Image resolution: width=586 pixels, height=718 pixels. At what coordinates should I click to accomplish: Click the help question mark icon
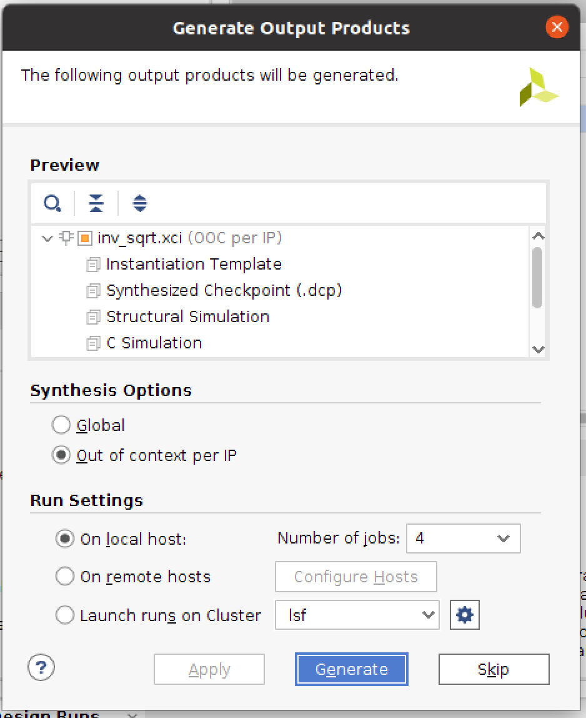click(x=42, y=667)
